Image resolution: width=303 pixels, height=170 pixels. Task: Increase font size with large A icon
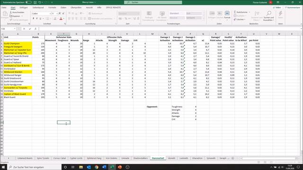(60, 14)
